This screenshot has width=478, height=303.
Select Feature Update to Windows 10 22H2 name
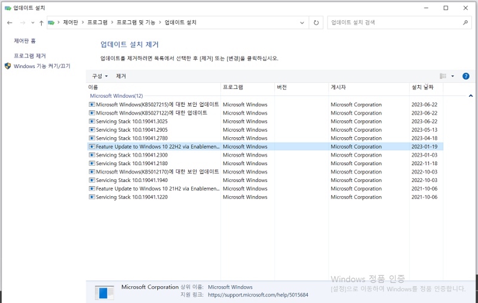[x=158, y=147]
